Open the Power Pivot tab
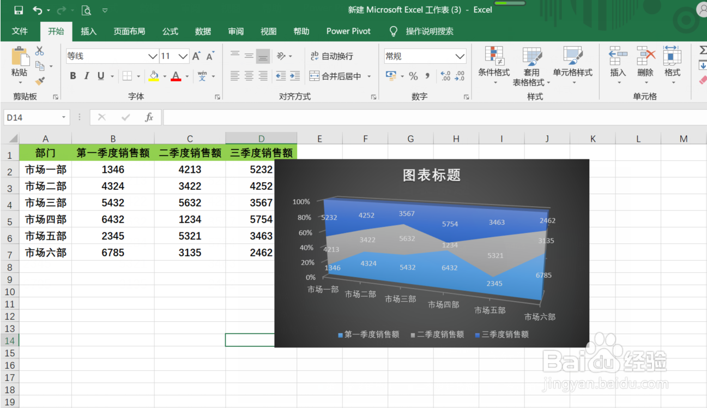707x408 pixels. 348,31
